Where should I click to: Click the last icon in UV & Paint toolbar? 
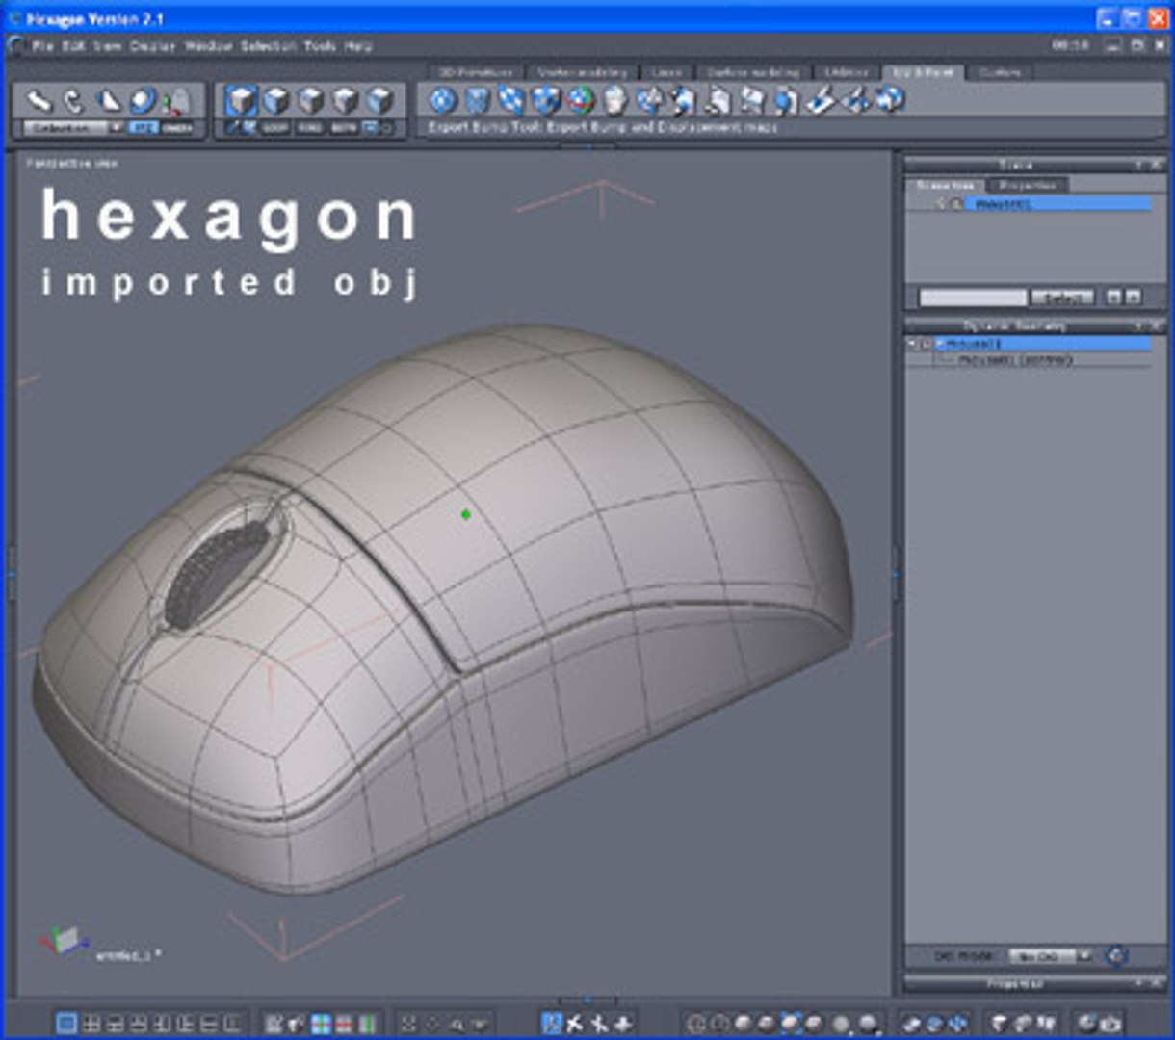tap(892, 99)
